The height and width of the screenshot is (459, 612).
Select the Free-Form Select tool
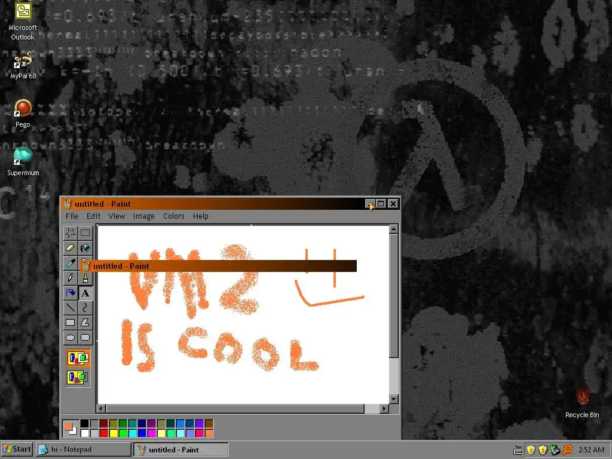[x=71, y=233]
